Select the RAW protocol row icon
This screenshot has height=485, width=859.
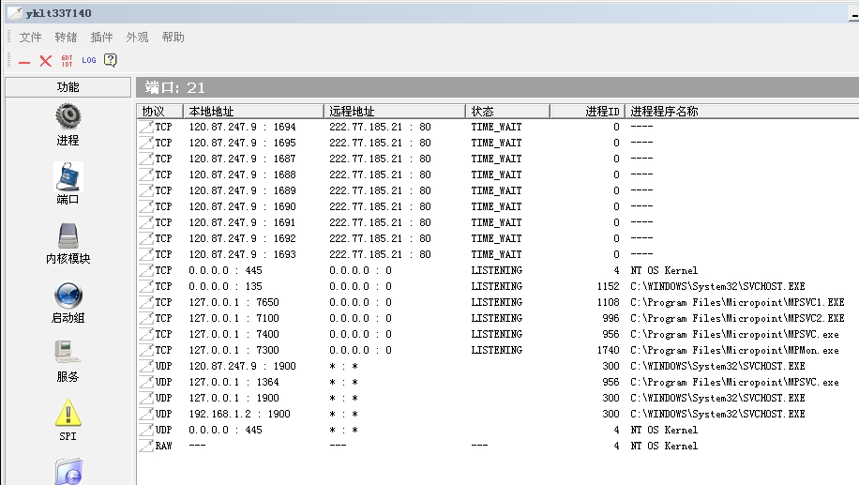[x=145, y=446]
